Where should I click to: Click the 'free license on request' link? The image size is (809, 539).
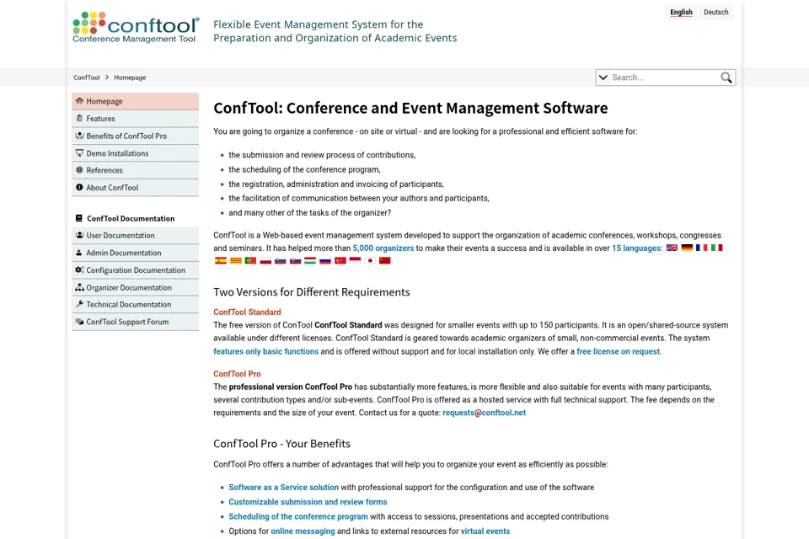point(618,351)
